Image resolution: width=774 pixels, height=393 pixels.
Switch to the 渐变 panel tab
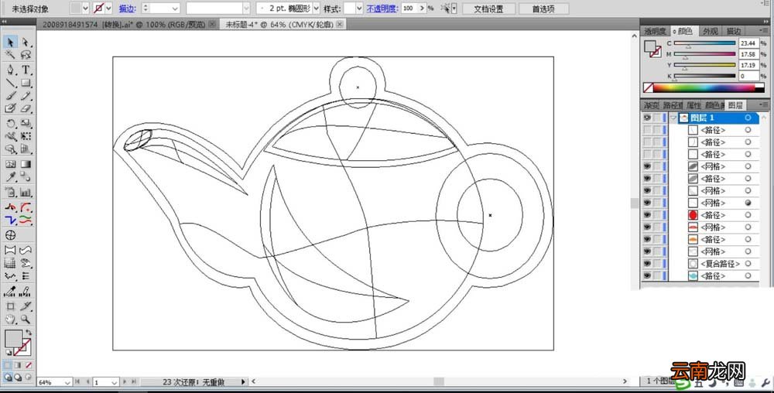coord(651,105)
